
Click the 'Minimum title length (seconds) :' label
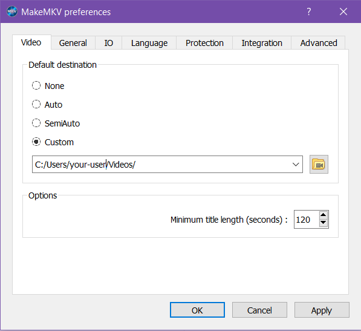(229, 220)
